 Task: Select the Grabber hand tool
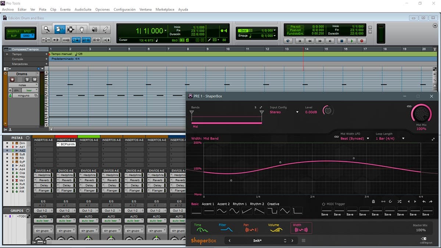82,29
